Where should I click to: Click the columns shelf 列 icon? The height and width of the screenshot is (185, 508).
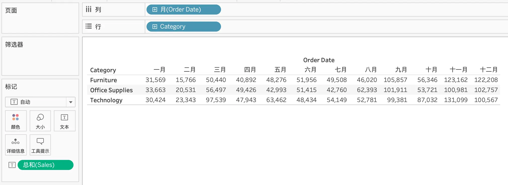(x=88, y=10)
